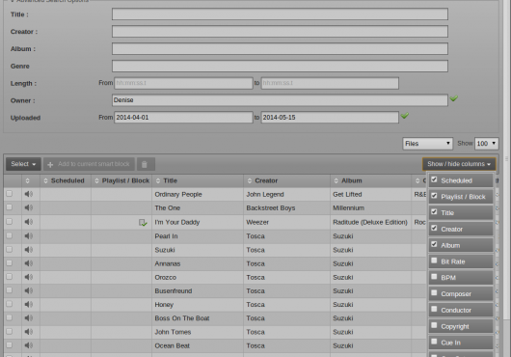Play preview of Pearl In
Screen dimensions: 511x357
(29, 235)
